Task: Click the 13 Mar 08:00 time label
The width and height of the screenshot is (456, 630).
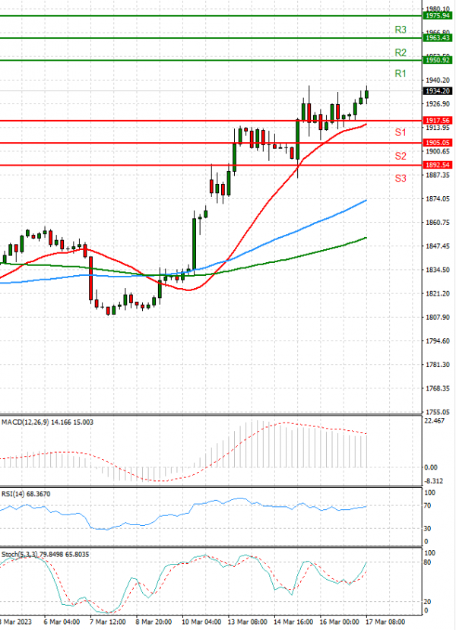Action: coord(248,622)
